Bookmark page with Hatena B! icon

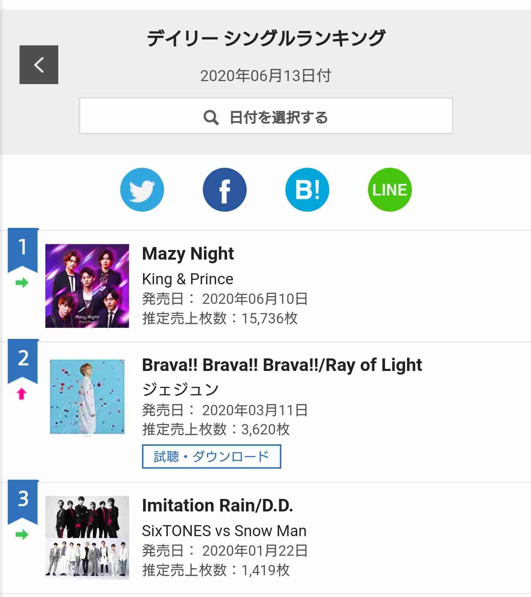coord(307,190)
